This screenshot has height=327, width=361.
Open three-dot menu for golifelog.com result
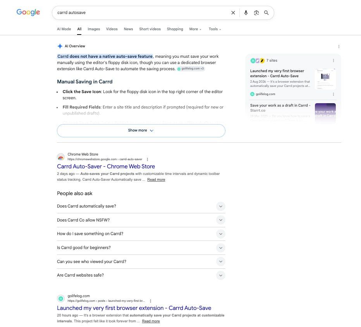click(150, 301)
